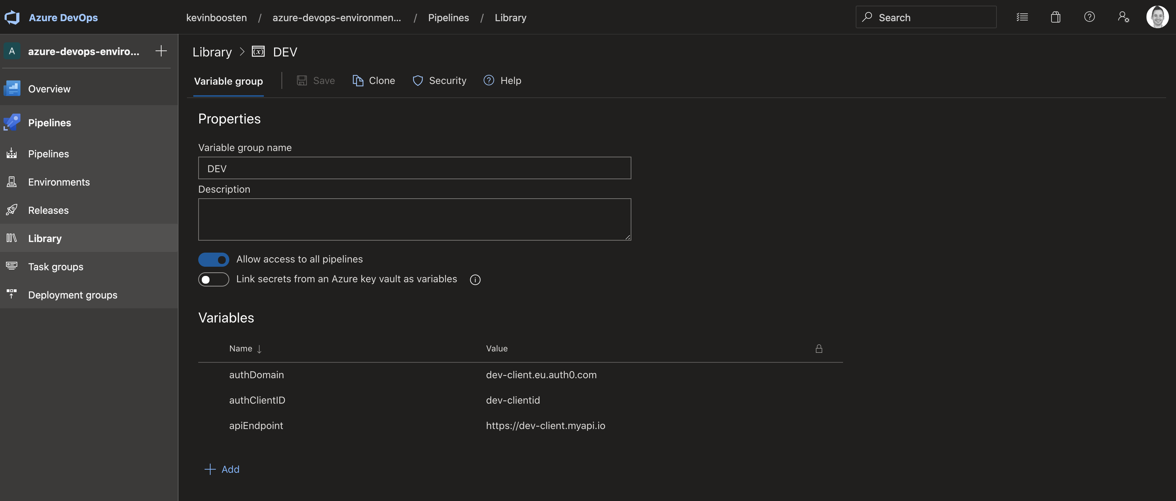
Task: Click the Security shield icon
Action: 417,80
